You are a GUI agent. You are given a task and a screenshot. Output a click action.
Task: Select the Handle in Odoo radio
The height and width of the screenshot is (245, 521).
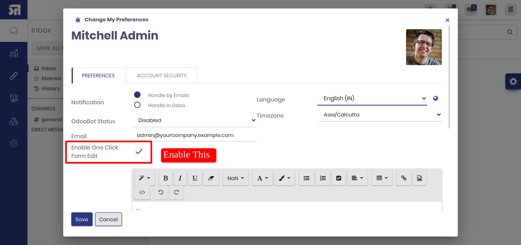pyautogui.click(x=137, y=105)
